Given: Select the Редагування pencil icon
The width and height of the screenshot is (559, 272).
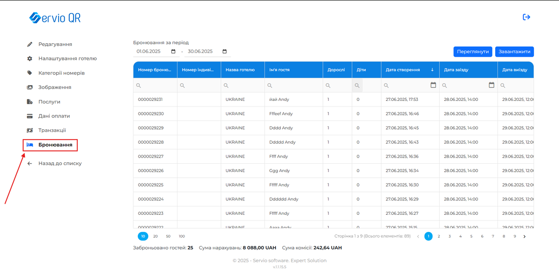Looking at the screenshot, I should coord(29,44).
